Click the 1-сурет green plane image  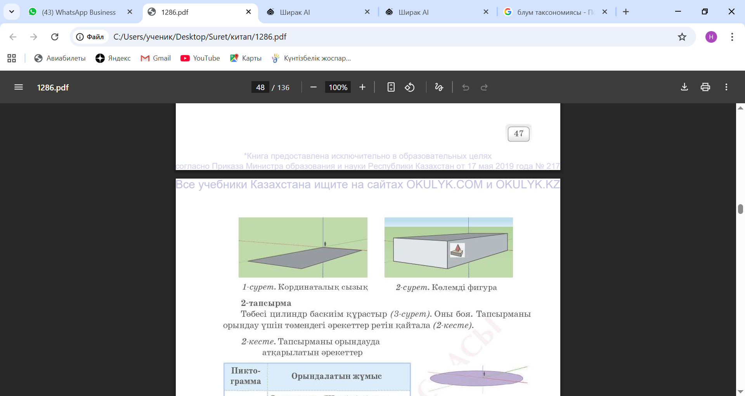coord(303,247)
